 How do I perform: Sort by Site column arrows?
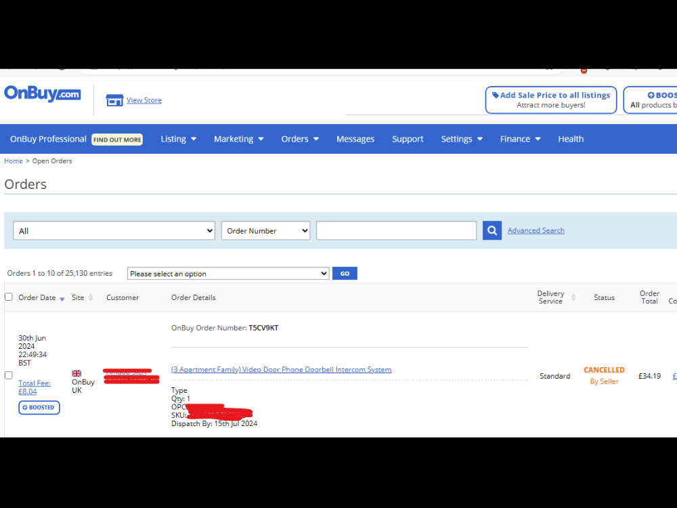pyautogui.click(x=91, y=297)
